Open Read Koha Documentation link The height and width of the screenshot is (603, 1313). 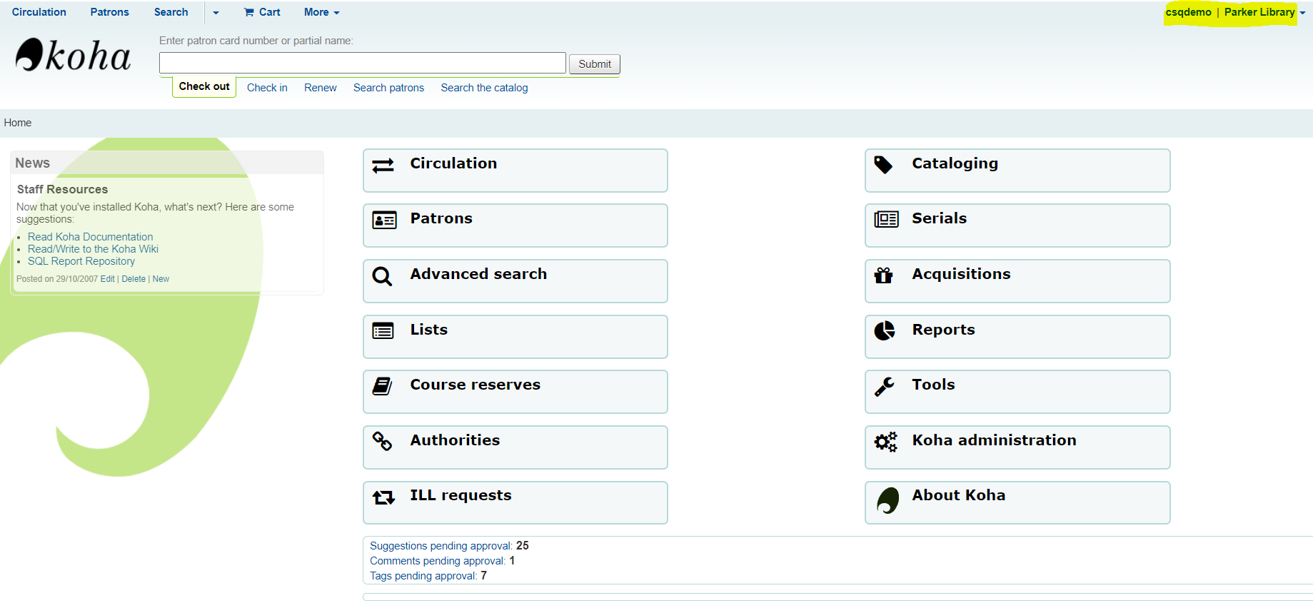pyautogui.click(x=90, y=237)
